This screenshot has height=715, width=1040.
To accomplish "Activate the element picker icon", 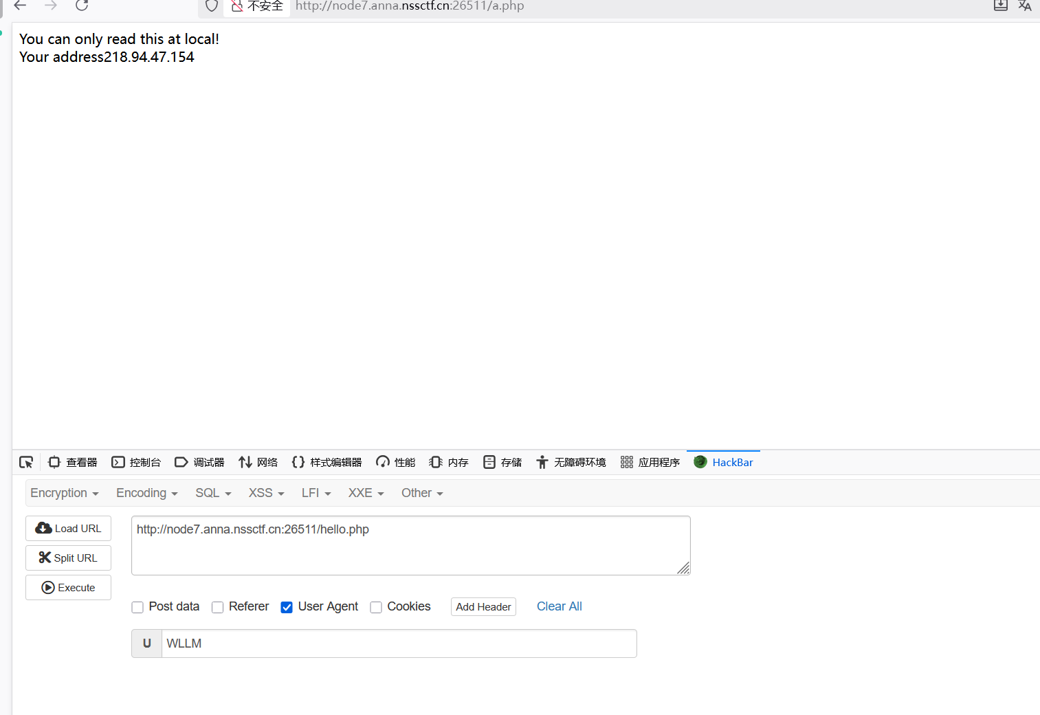I will (x=26, y=462).
